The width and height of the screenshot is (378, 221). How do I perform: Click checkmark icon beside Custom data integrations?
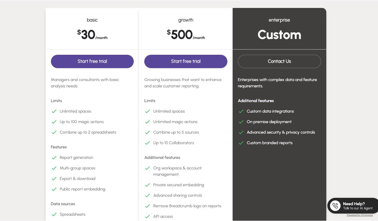(241, 111)
